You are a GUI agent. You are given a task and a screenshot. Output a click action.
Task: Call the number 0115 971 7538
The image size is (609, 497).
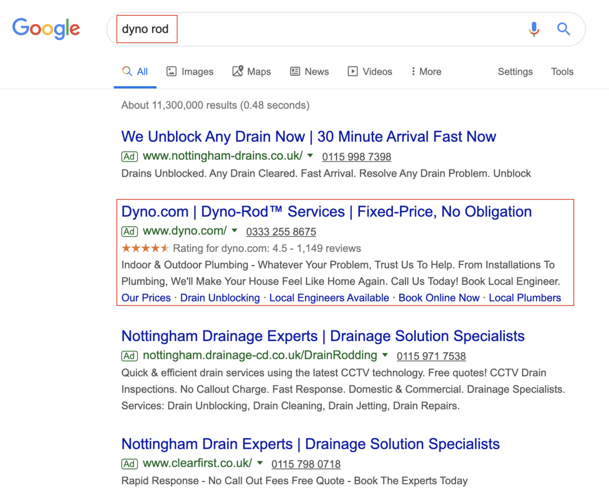(x=431, y=356)
